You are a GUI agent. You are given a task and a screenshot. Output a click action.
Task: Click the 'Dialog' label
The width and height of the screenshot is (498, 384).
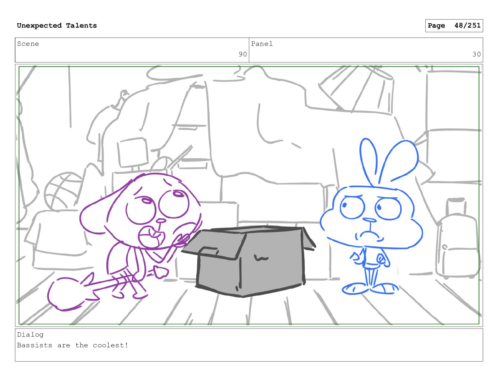point(30,335)
